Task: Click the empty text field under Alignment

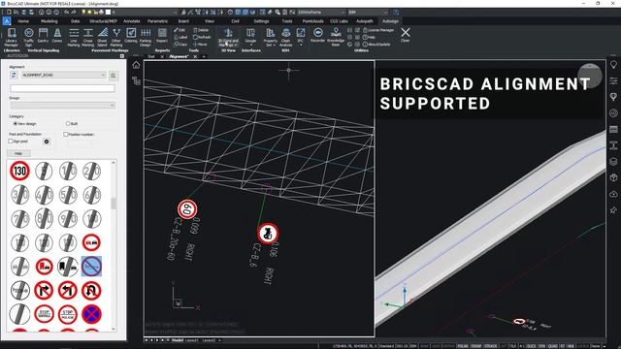Action: (x=62, y=88)
